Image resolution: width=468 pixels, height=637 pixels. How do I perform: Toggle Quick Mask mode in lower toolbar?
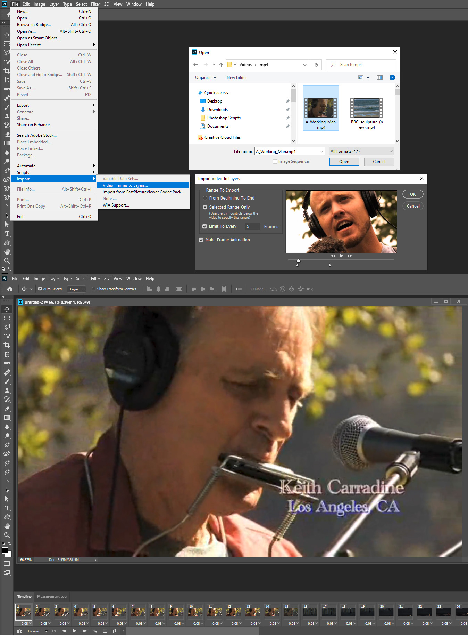click(x=7, y=563)
